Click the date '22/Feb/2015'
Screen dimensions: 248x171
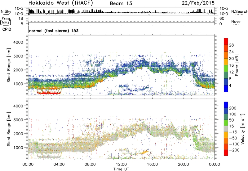click(198, 3)
